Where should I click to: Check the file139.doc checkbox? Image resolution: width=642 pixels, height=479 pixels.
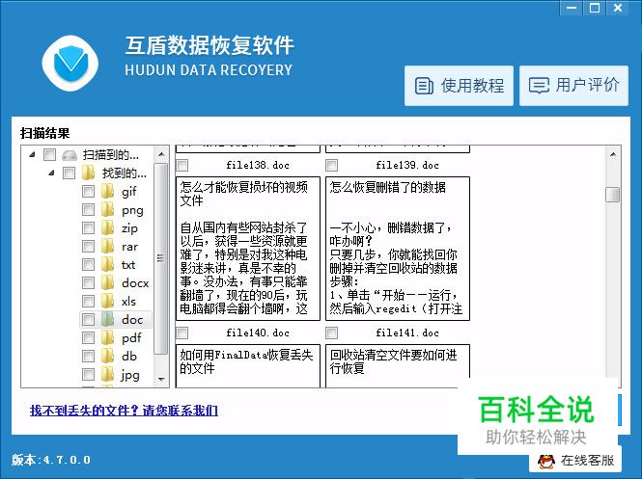(x=332, y=165)
